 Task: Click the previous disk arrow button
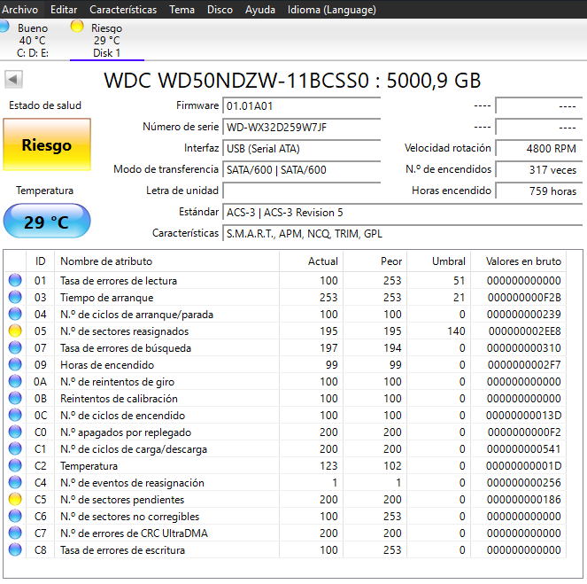13,80
